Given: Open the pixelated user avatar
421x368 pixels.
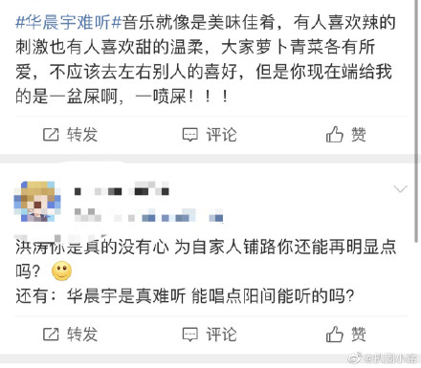Looking at the screenshot, I should pos(37,202).
